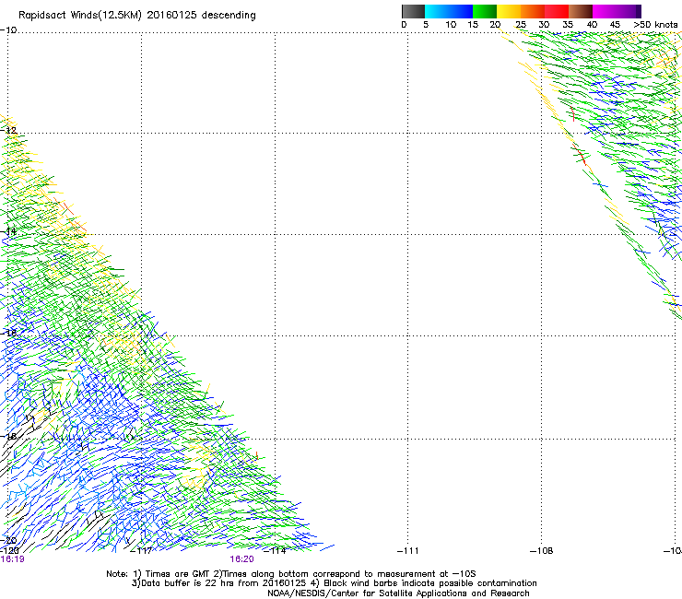Click the '35' legend scale label
Image resolution: width=682 pixels, height=599 pixels.
pos(568,25)
